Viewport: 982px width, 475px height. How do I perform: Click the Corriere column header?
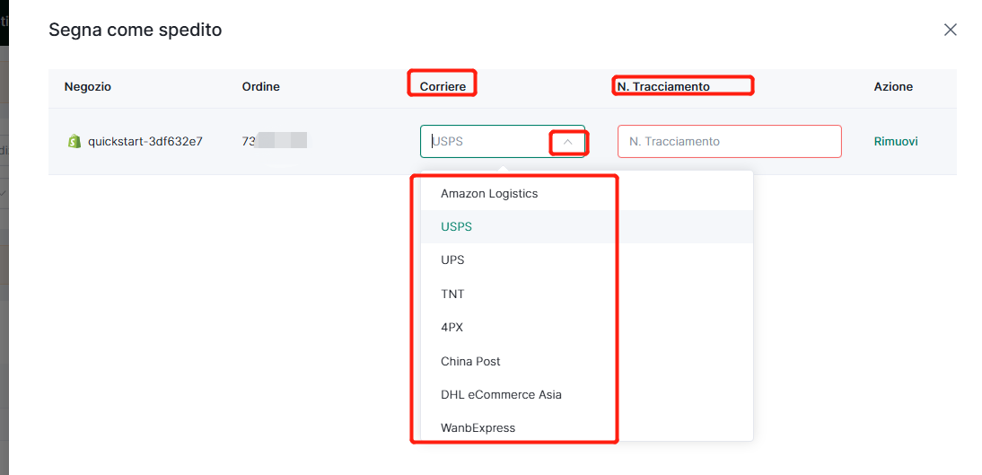pyautogui.click(x=443, y=87)
